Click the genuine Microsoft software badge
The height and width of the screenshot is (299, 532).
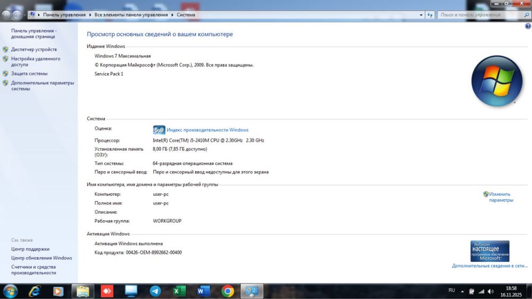[x=489, y=251]
